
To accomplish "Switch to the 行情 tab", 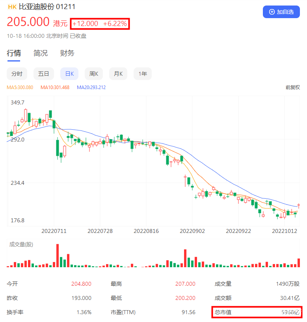I will pyautogui.click(x=14, y=53).
